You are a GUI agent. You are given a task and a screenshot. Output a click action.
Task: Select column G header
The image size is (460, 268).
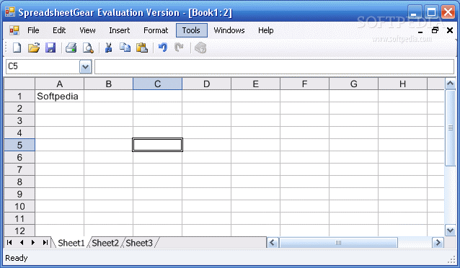point(353,84)
